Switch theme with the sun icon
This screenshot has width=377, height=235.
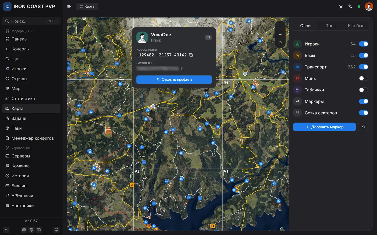click(341, 7)
